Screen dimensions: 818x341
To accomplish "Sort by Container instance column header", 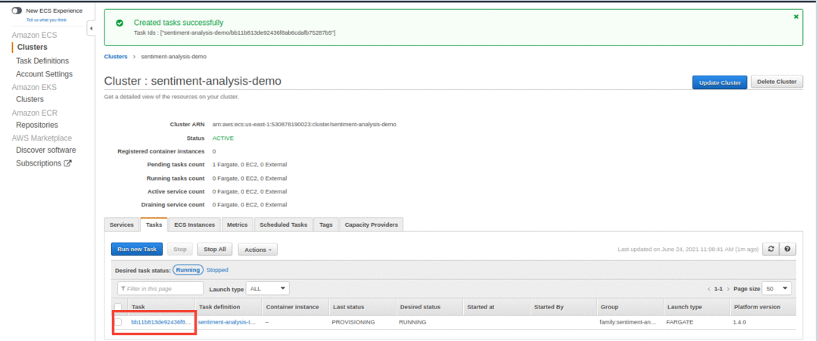I will click(292, 307).
